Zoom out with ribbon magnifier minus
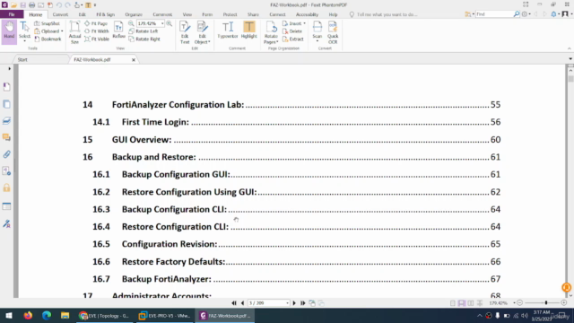Viewport: 574px width, 323px height. coord(131,23)
